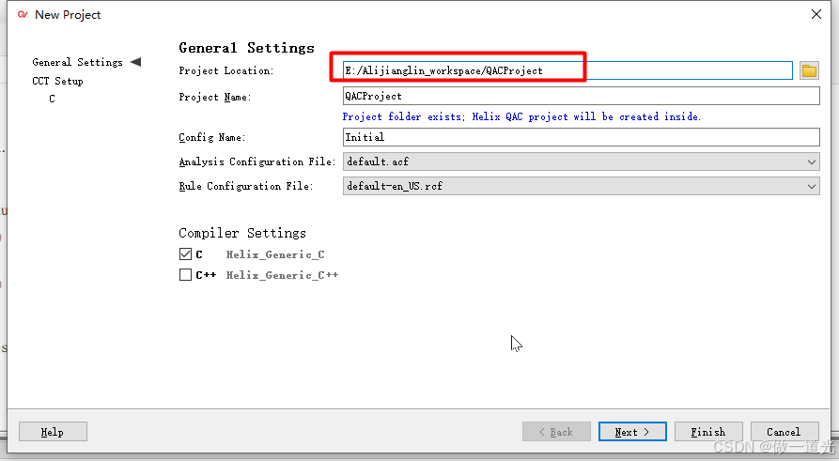Select CCT Setup in the left navigation
Image resolution: width=839 pixels, height=461 pixels.
pyautogui.click(x=58, y=82)
